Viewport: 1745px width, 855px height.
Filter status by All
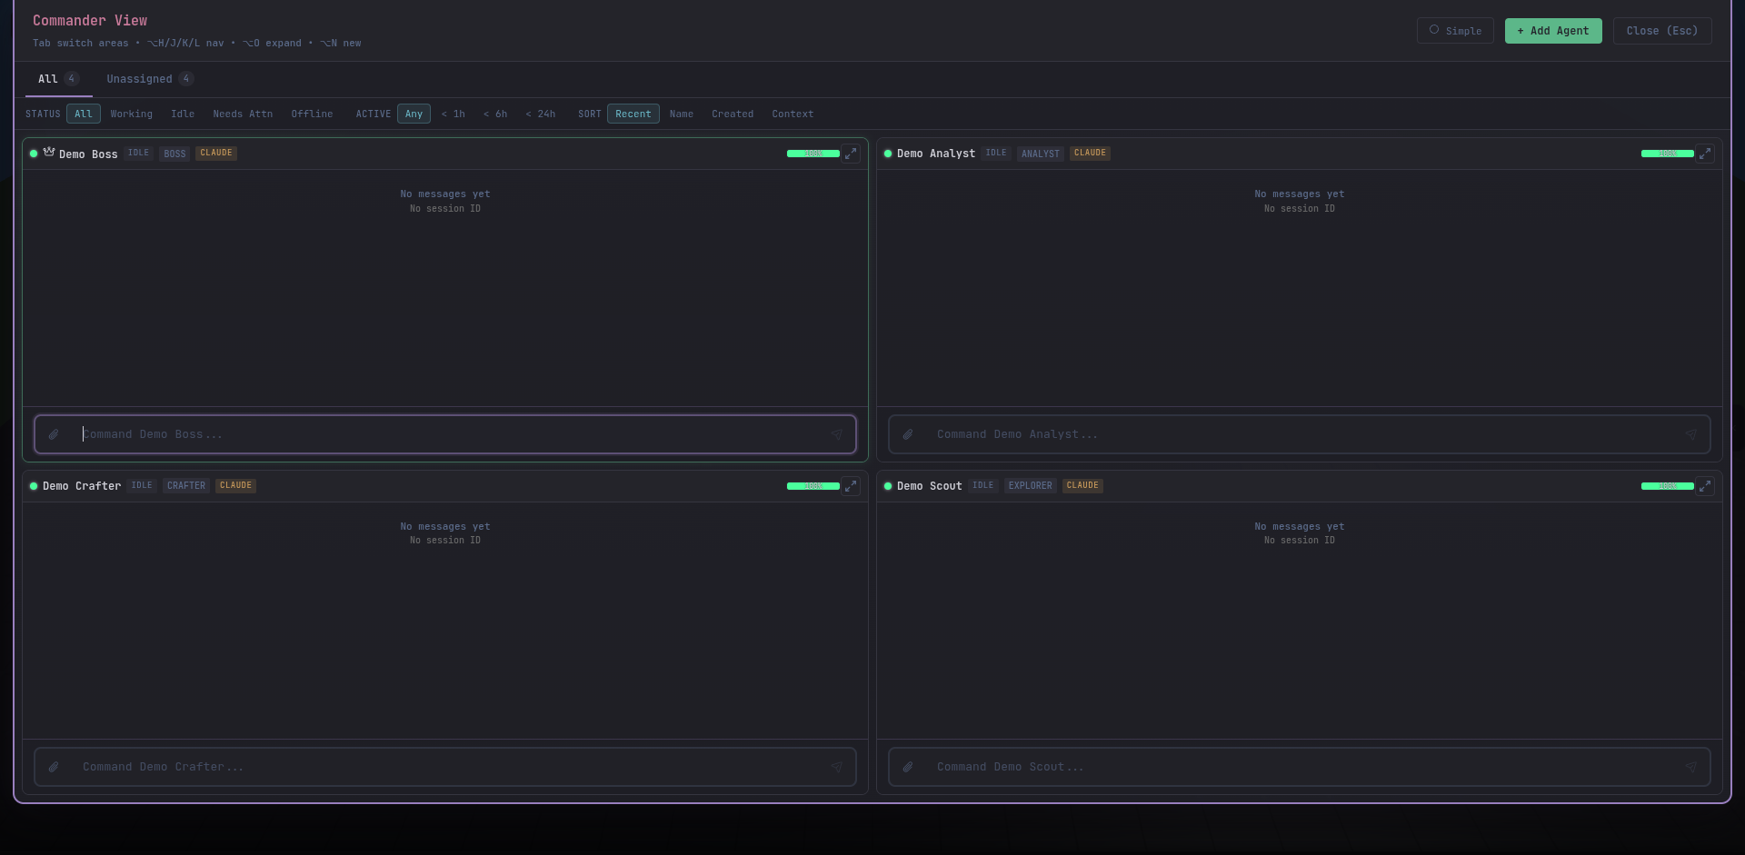point(84,114)
